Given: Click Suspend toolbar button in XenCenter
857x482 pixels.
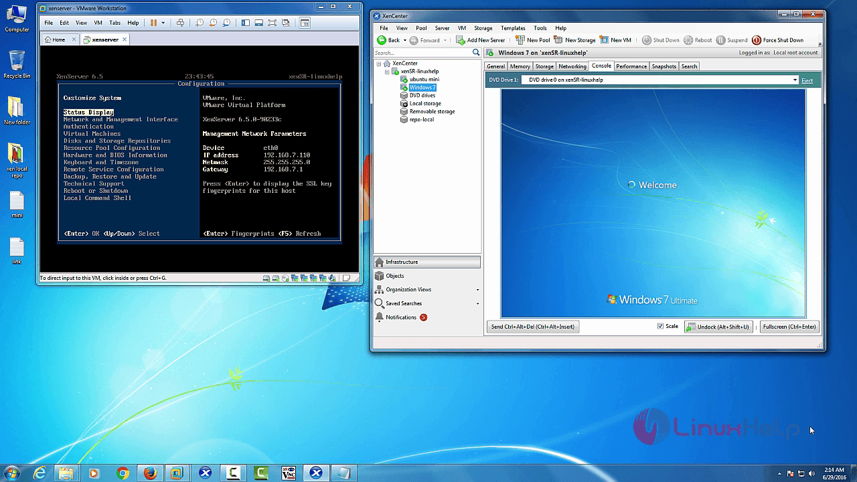Looking at the screenshot, I should point(732,40).
